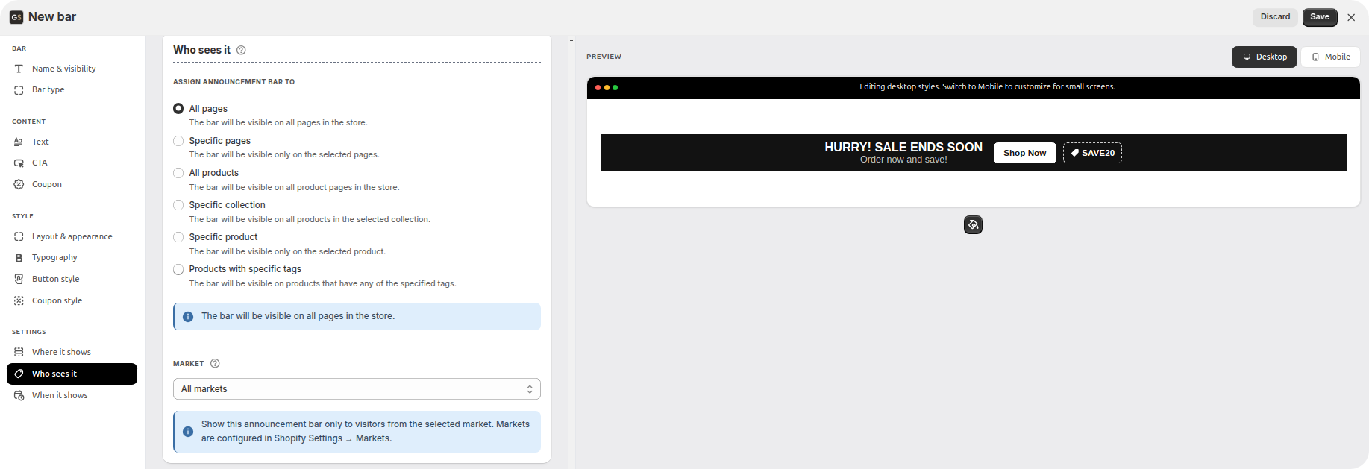Click the 'Editing desktop styles' notice text
The image size is (1369, 469).
[987, 87]
